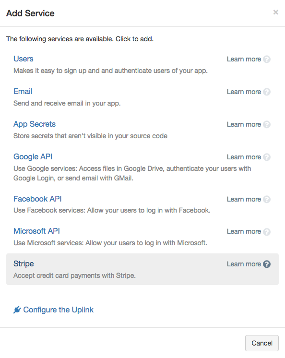
Task: Click the Google API help question mark
Action: click(266, 157)
